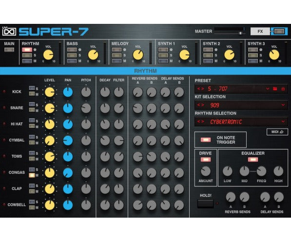Disable the Drive effect
The width and height of the screenshot is (291, 242).
[x=206, y=160]
